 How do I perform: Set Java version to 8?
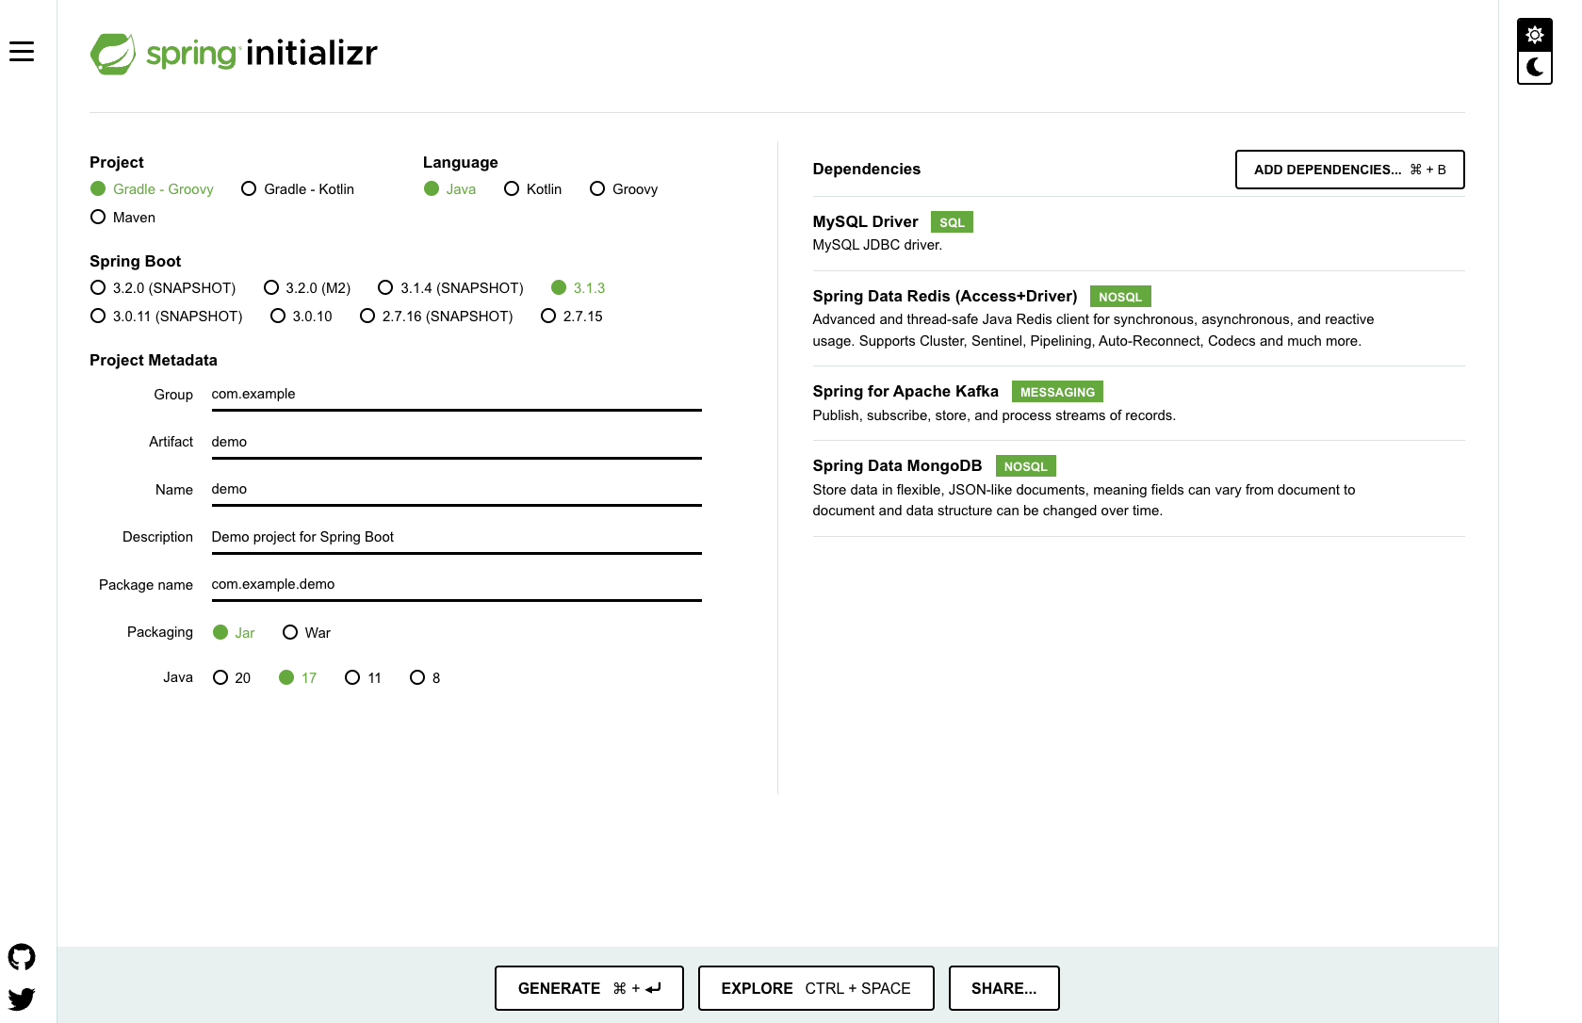coord(425,678)
